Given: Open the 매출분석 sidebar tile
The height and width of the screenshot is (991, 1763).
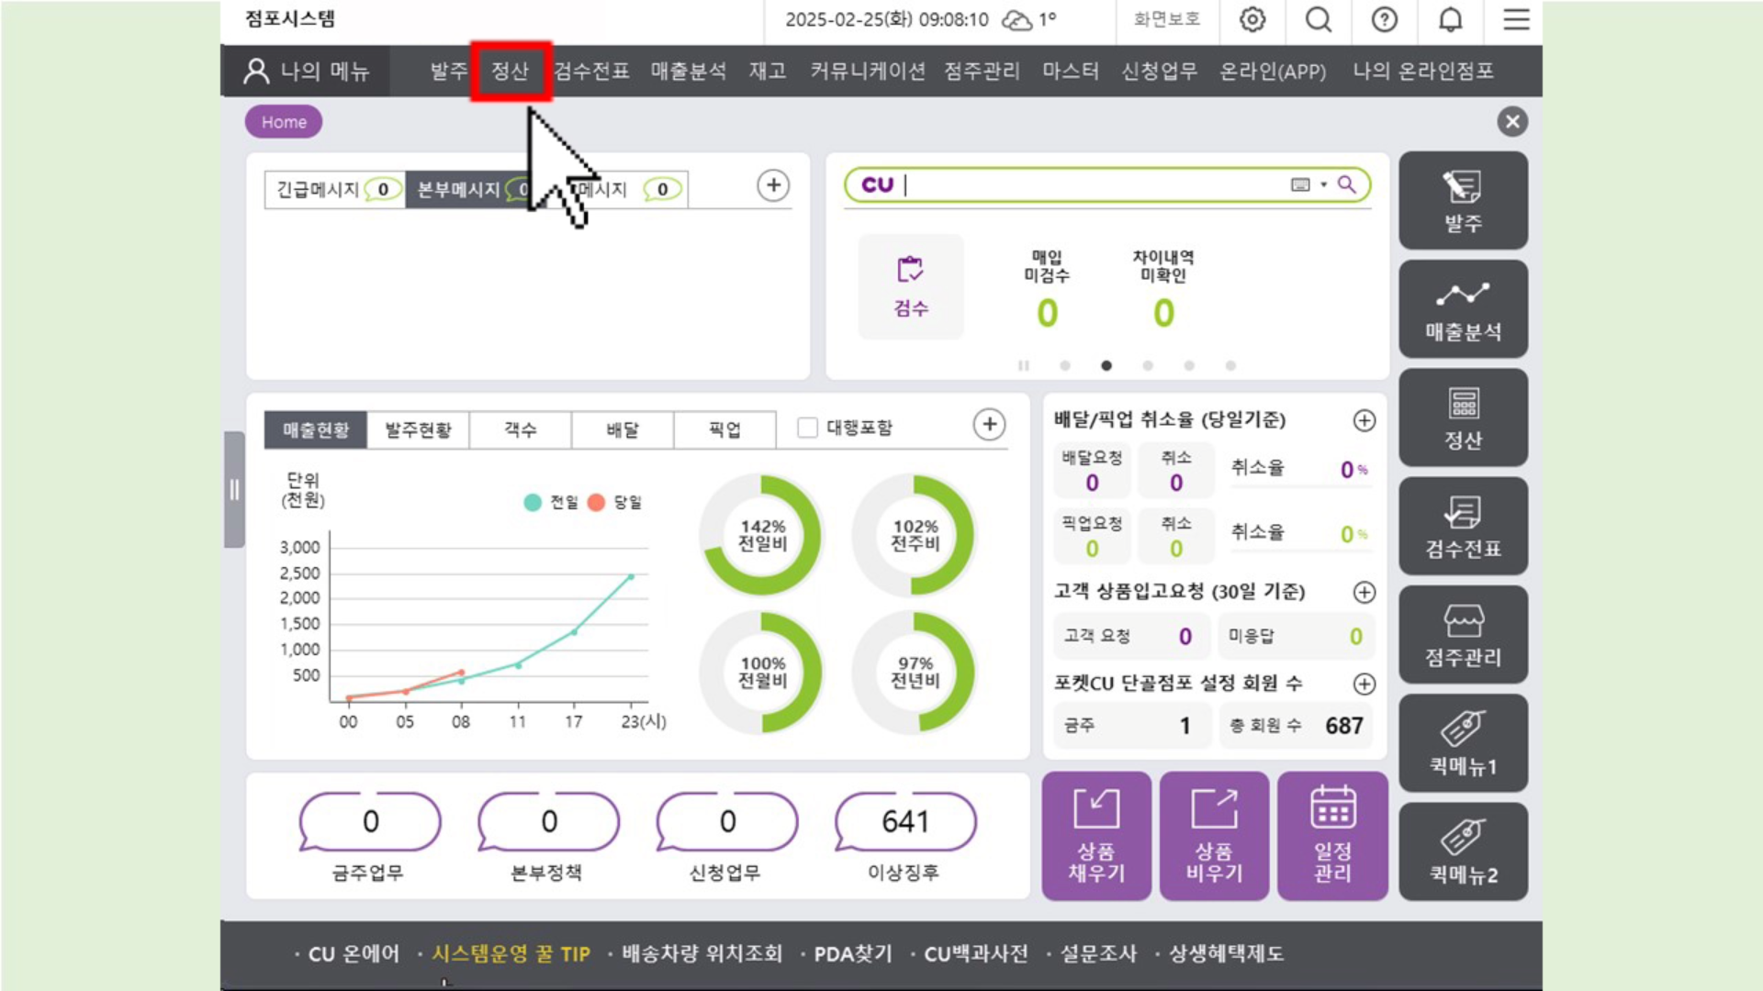Looking at the screenshot, I should pyautogui.click(x=1463, y=309).
